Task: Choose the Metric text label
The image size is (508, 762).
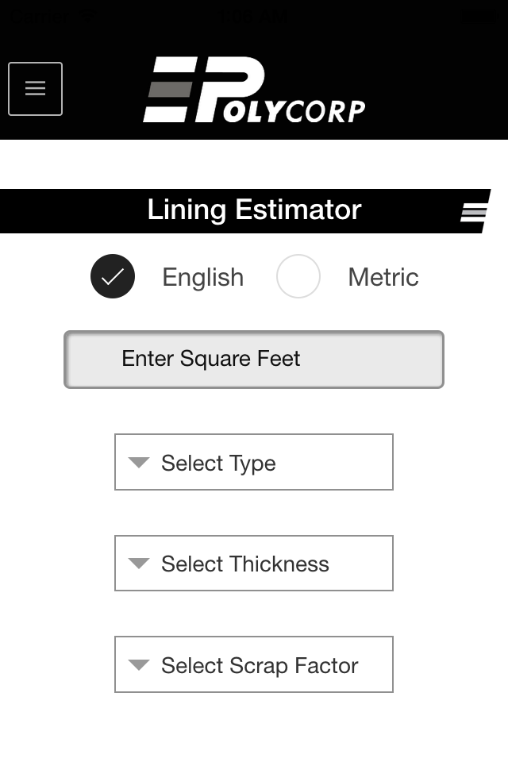Action: (x=383, y=278)
